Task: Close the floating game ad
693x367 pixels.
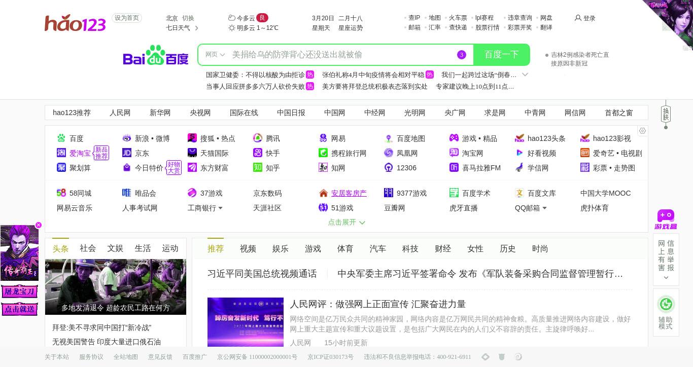Action: coord(39,225)
